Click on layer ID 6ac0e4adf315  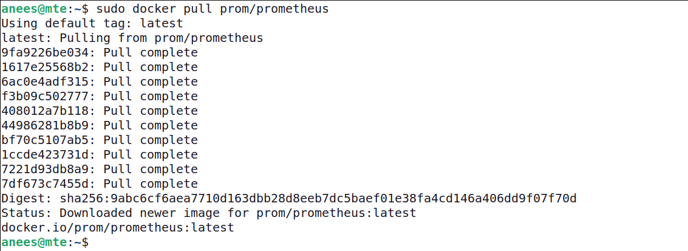coord(47,81)
